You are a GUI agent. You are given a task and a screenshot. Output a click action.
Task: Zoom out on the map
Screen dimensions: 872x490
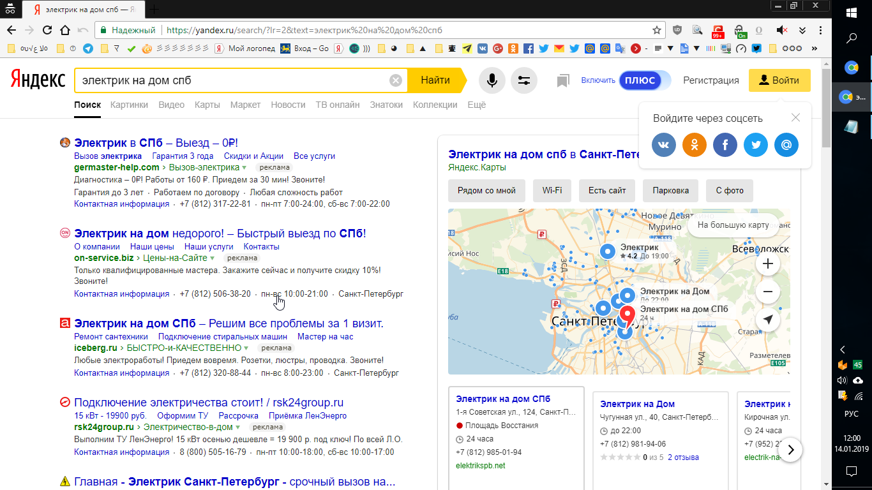768,292
